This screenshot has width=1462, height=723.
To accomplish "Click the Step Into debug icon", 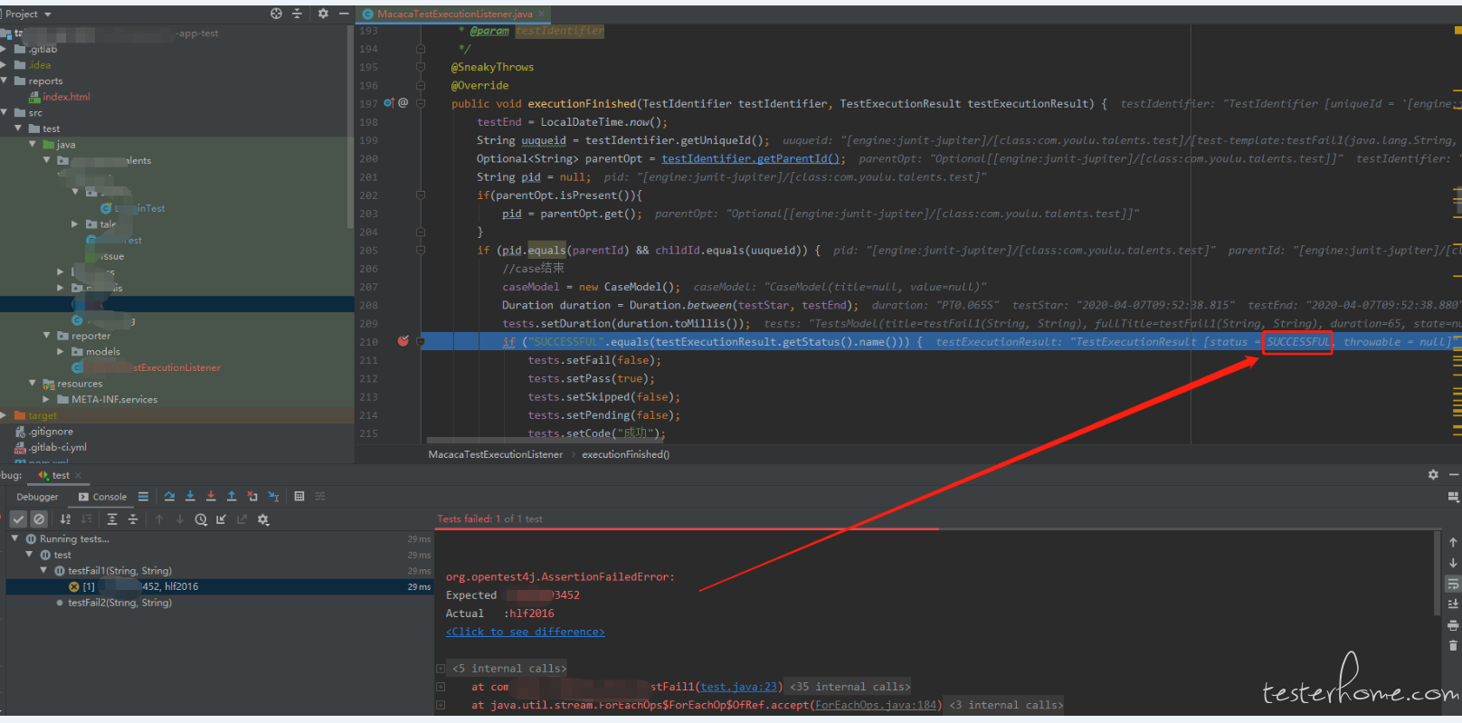I will click(190, 496).
